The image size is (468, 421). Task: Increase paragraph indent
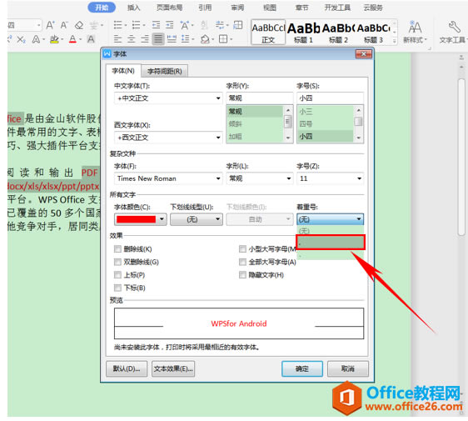170,25
